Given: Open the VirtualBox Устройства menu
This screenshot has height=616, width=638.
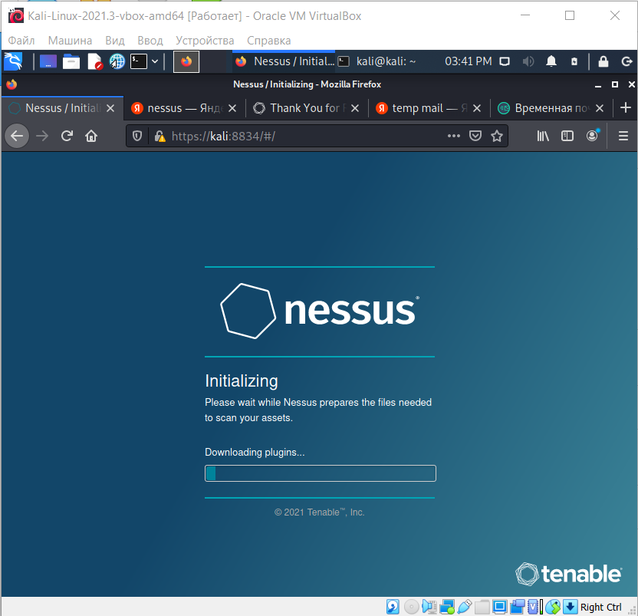Looking at the screenshot, I should click(x=205, y=41).
